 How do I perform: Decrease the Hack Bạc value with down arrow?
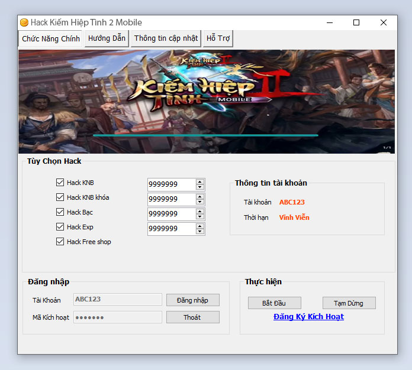(x=200, y=216)
